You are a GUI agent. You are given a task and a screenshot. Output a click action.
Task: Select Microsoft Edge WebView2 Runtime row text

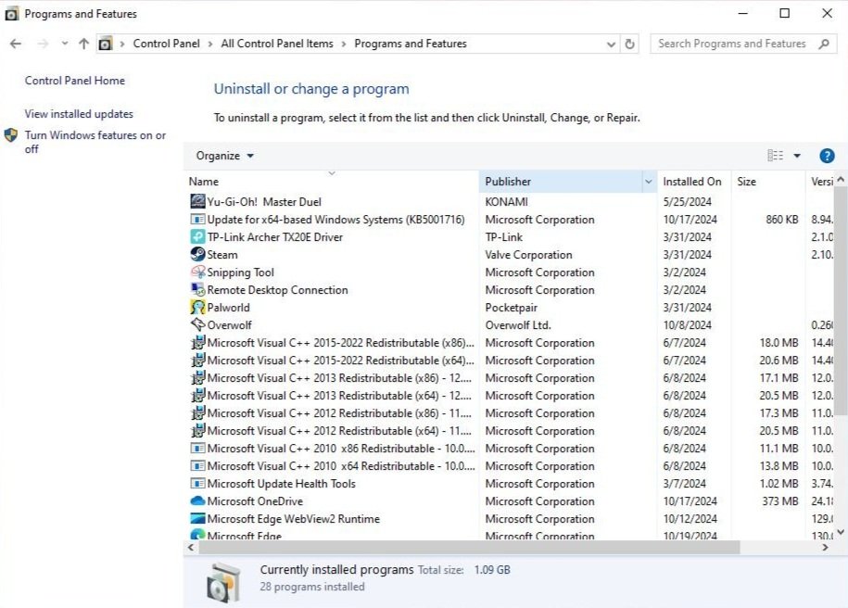pyautogui.click(x=294, y=519)
